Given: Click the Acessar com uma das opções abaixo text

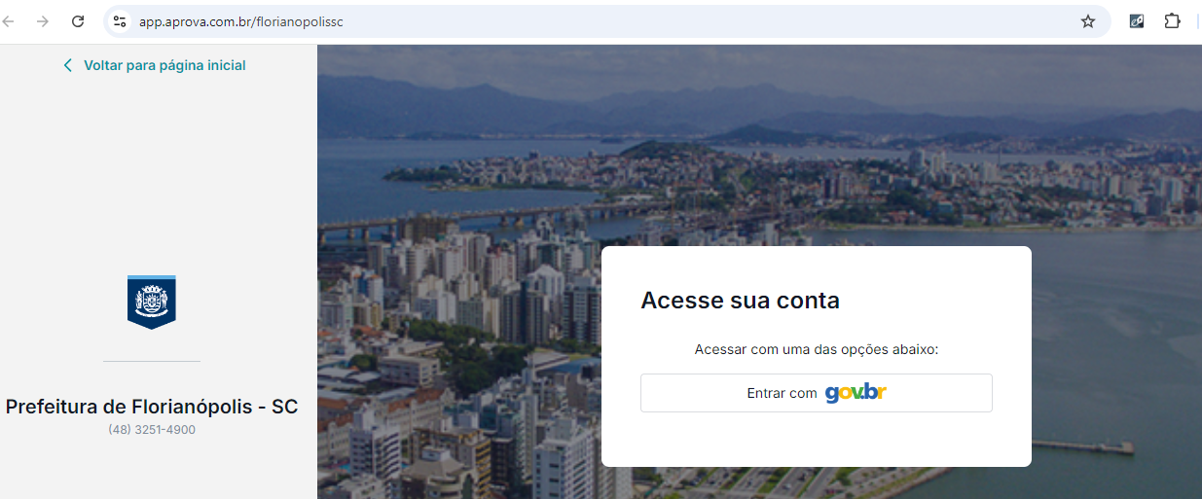Looking at the screenshot, I should [x=817, y=349].
